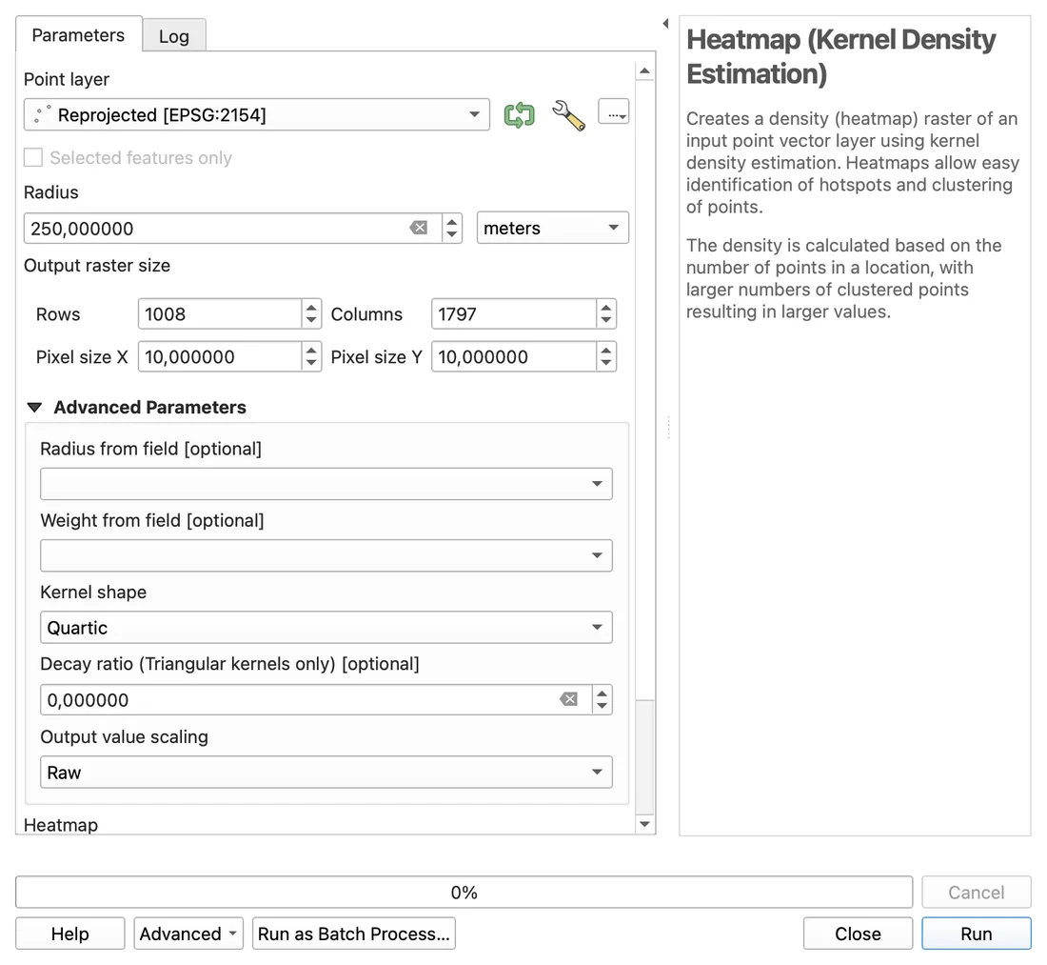Click the scrollbar down arrow in parameters panel
This screenshot has width=1047, height=965.
pyautogui.click(x=644, y=824)
